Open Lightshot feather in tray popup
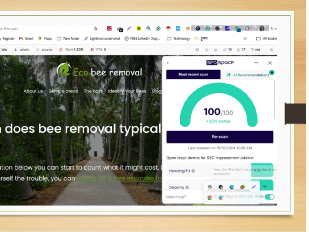 (x=254, y=187)
